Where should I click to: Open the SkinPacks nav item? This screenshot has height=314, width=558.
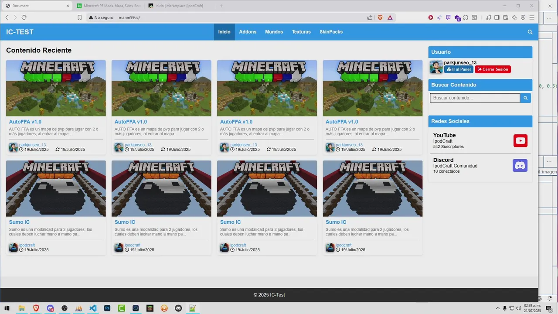coord(331,32)
